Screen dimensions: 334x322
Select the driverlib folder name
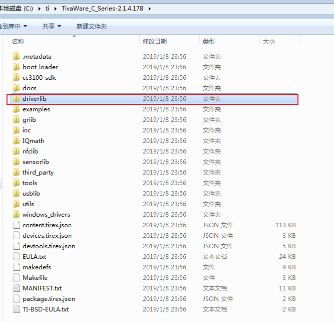pos(35,99)
